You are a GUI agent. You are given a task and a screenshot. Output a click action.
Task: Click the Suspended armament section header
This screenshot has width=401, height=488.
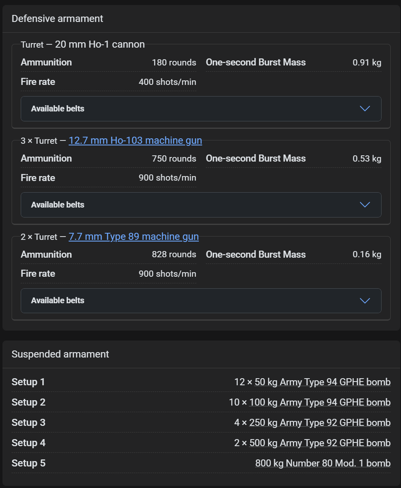60,354
